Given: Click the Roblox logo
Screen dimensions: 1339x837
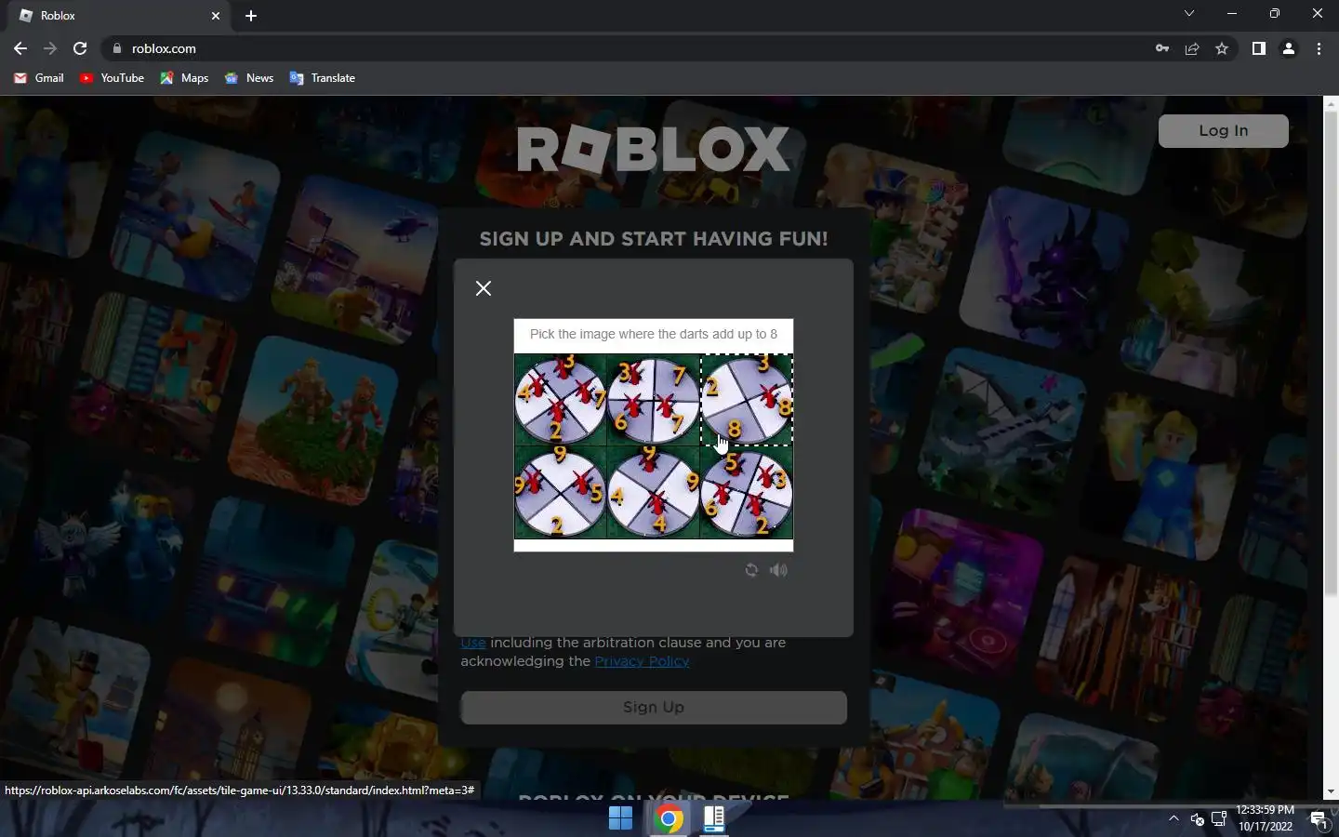Looking at the screenshot, I should click(654, 150).
